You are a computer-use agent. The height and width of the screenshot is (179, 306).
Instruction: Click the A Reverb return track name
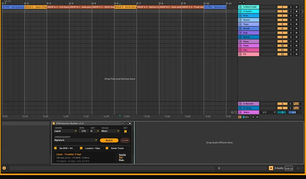pyautogui.click(x=248, y=104)
